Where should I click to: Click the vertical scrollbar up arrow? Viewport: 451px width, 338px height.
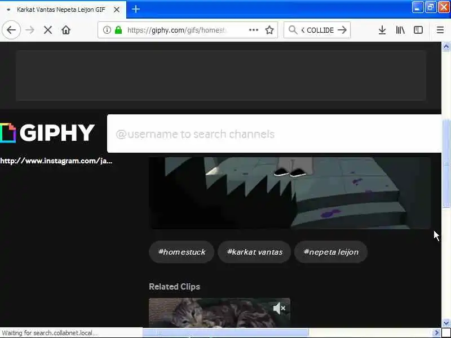point(446,47)
